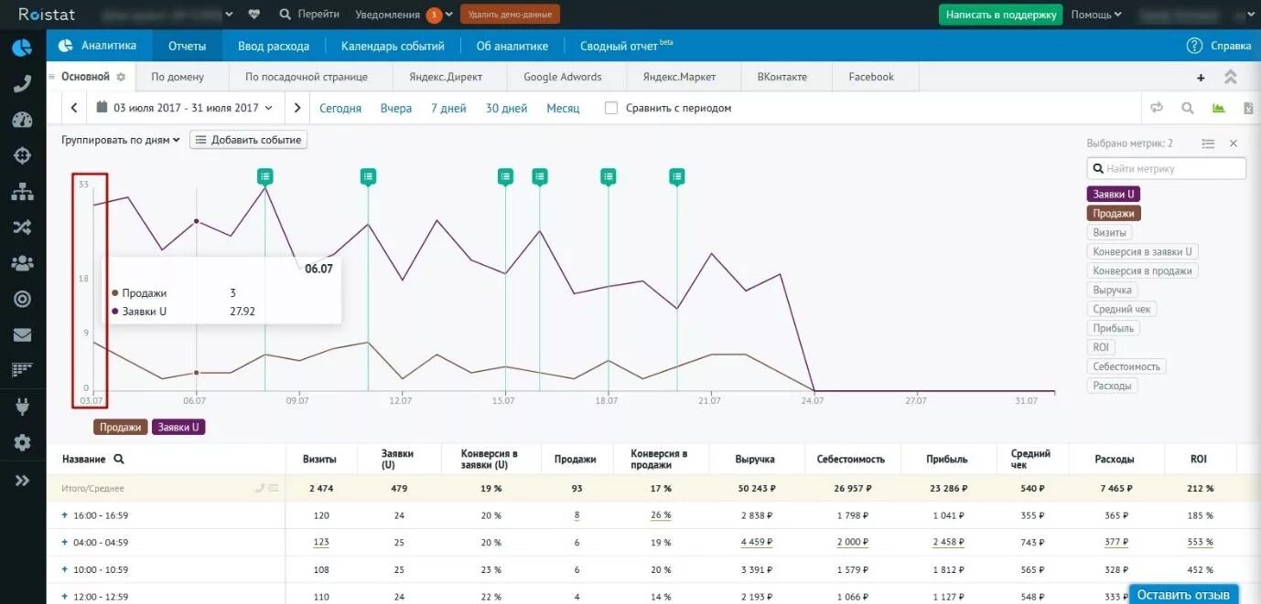
Task: Toggle the 'Конверсия в продажи' metric tag
Action: (x=1143, y=270)
